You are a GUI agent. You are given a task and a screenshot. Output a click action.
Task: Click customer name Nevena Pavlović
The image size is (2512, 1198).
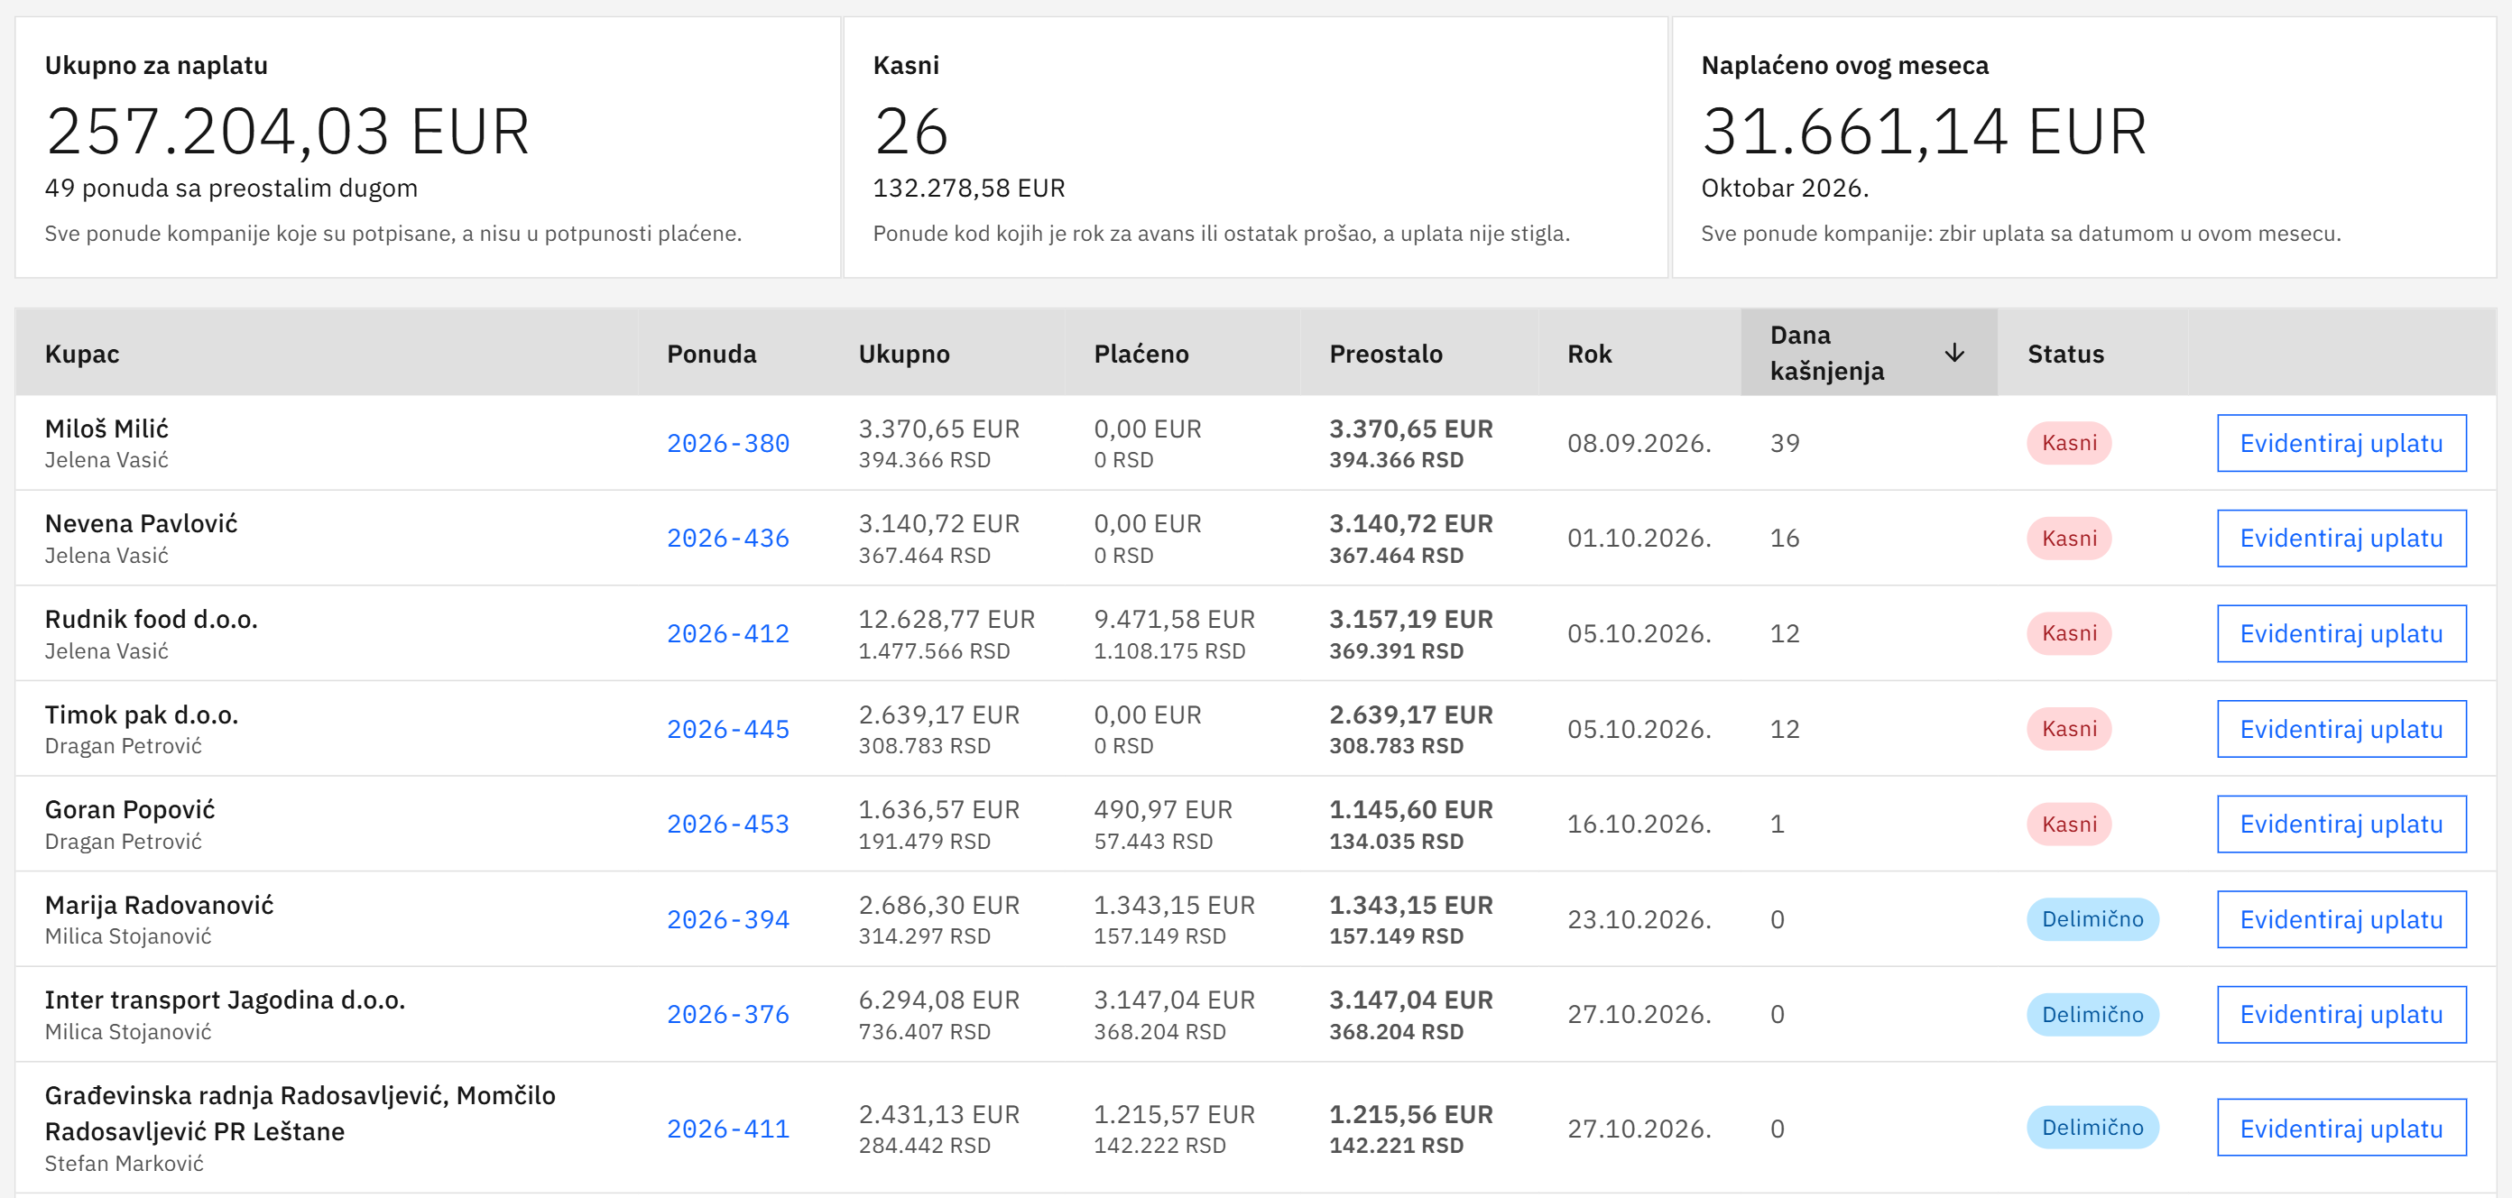[142, 523]
